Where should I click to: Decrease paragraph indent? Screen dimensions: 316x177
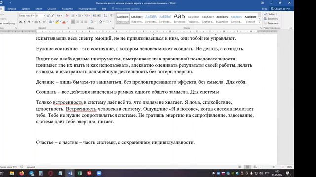click(94, 16)
